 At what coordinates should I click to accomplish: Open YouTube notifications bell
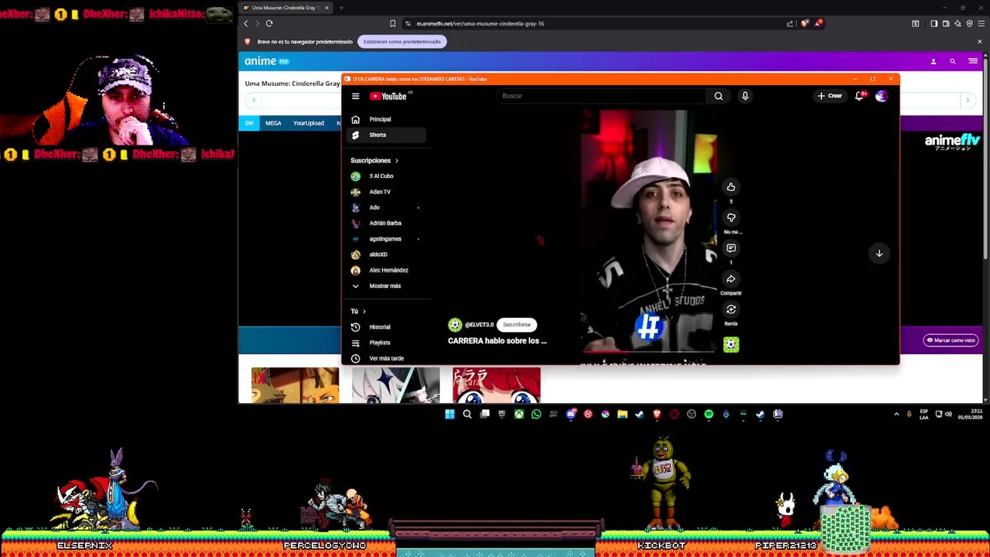(859, 96)
